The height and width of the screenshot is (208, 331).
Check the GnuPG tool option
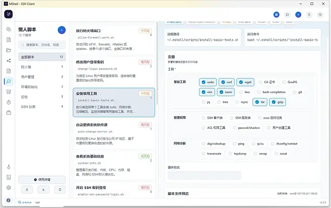click(290, 82)
